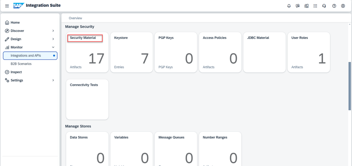Open the notifications bell icon
This screenshot has width=352, height=166.
[x=289, y=6]
